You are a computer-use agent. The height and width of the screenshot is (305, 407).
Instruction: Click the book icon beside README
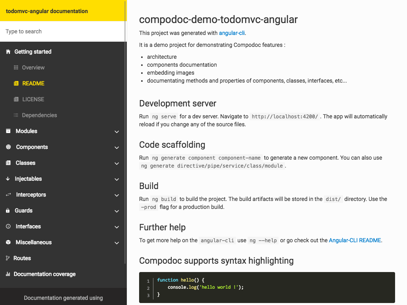(16, 83)
